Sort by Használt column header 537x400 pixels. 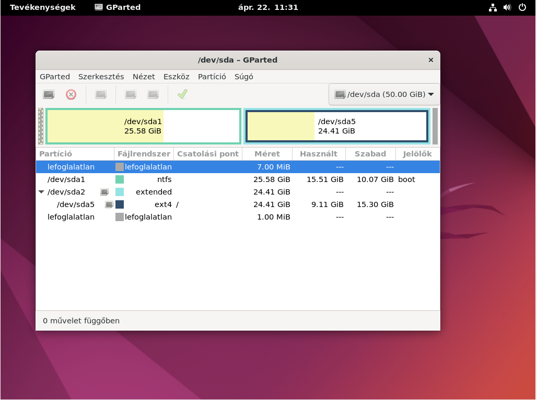(x=319, y=154)
